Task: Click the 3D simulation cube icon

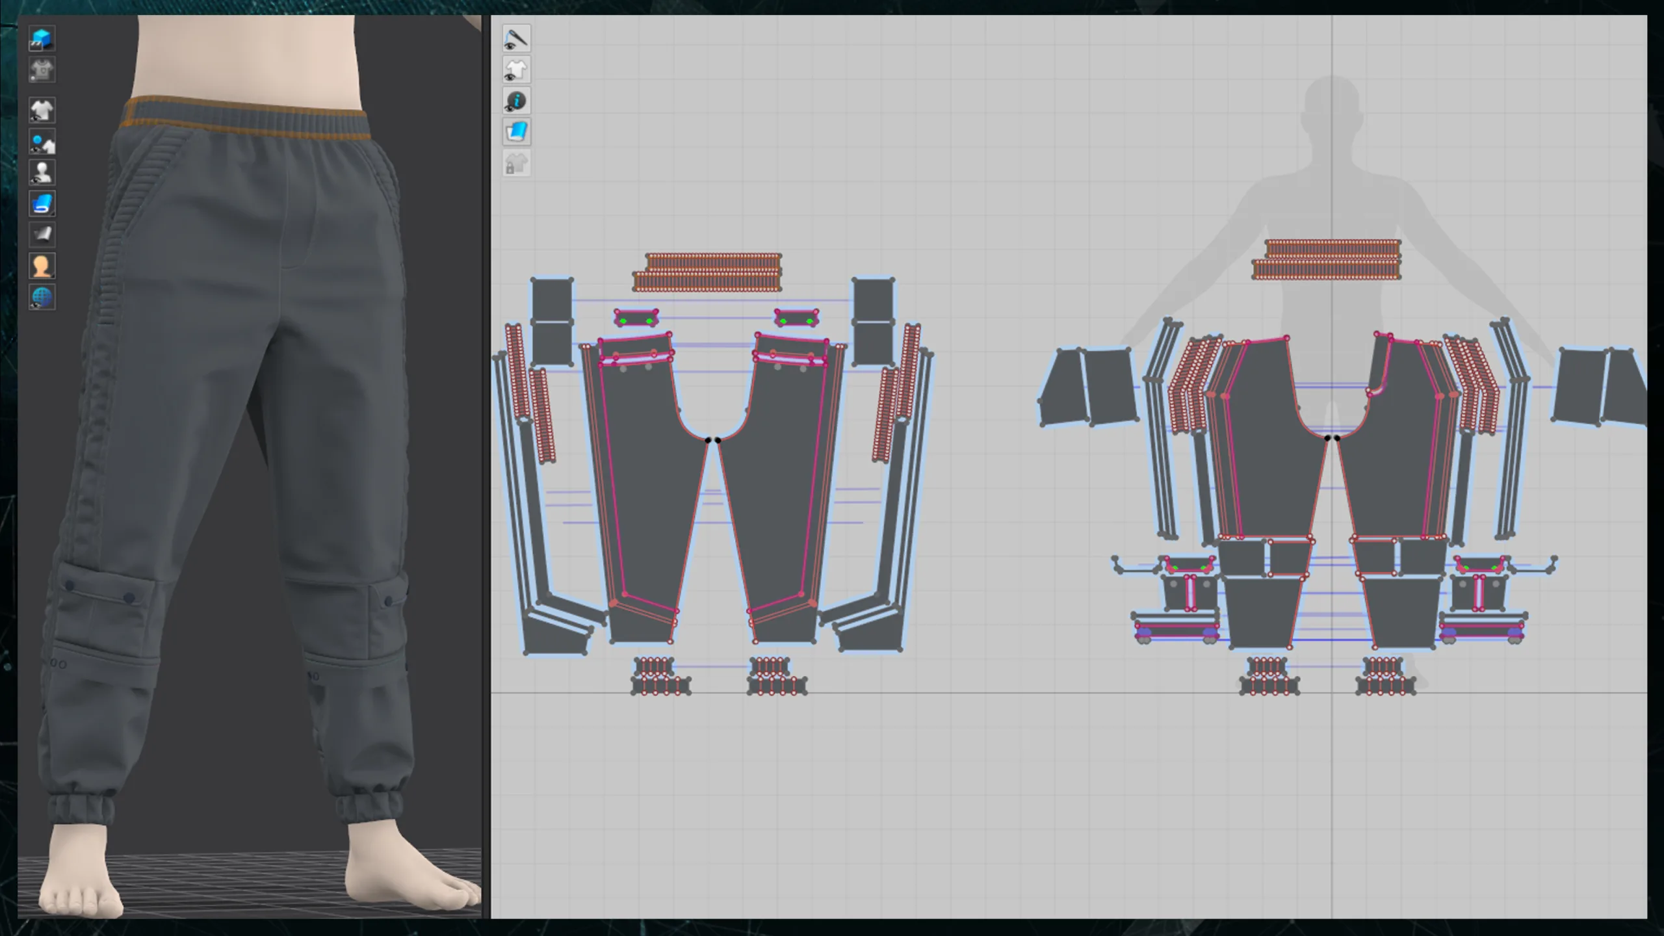Action: click(42, 39)
